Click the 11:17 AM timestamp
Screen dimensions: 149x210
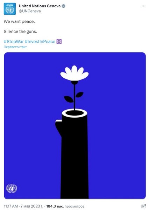coord(11,206)
